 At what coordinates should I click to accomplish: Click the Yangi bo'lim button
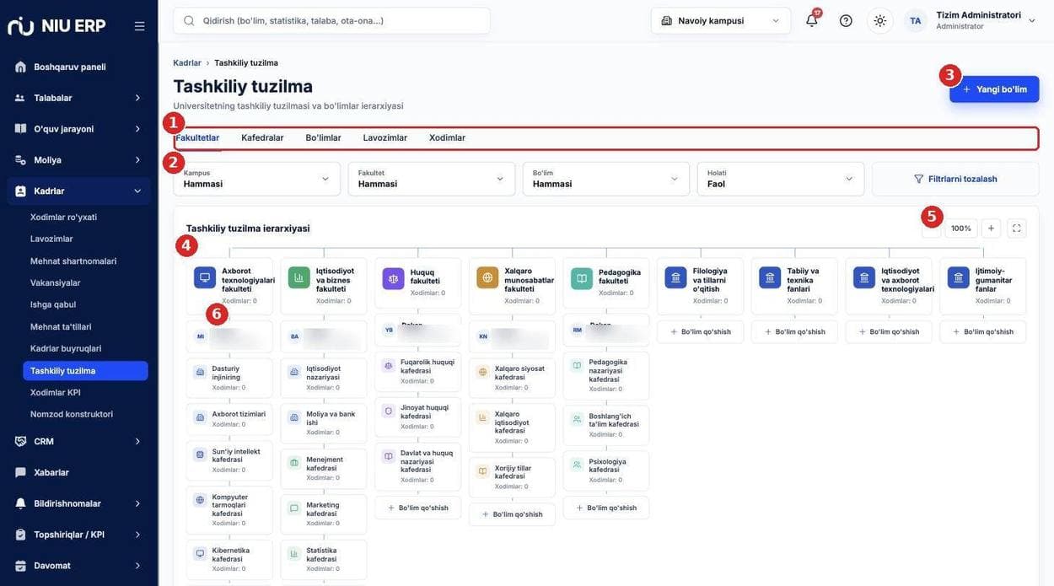(x=994, y=89)
